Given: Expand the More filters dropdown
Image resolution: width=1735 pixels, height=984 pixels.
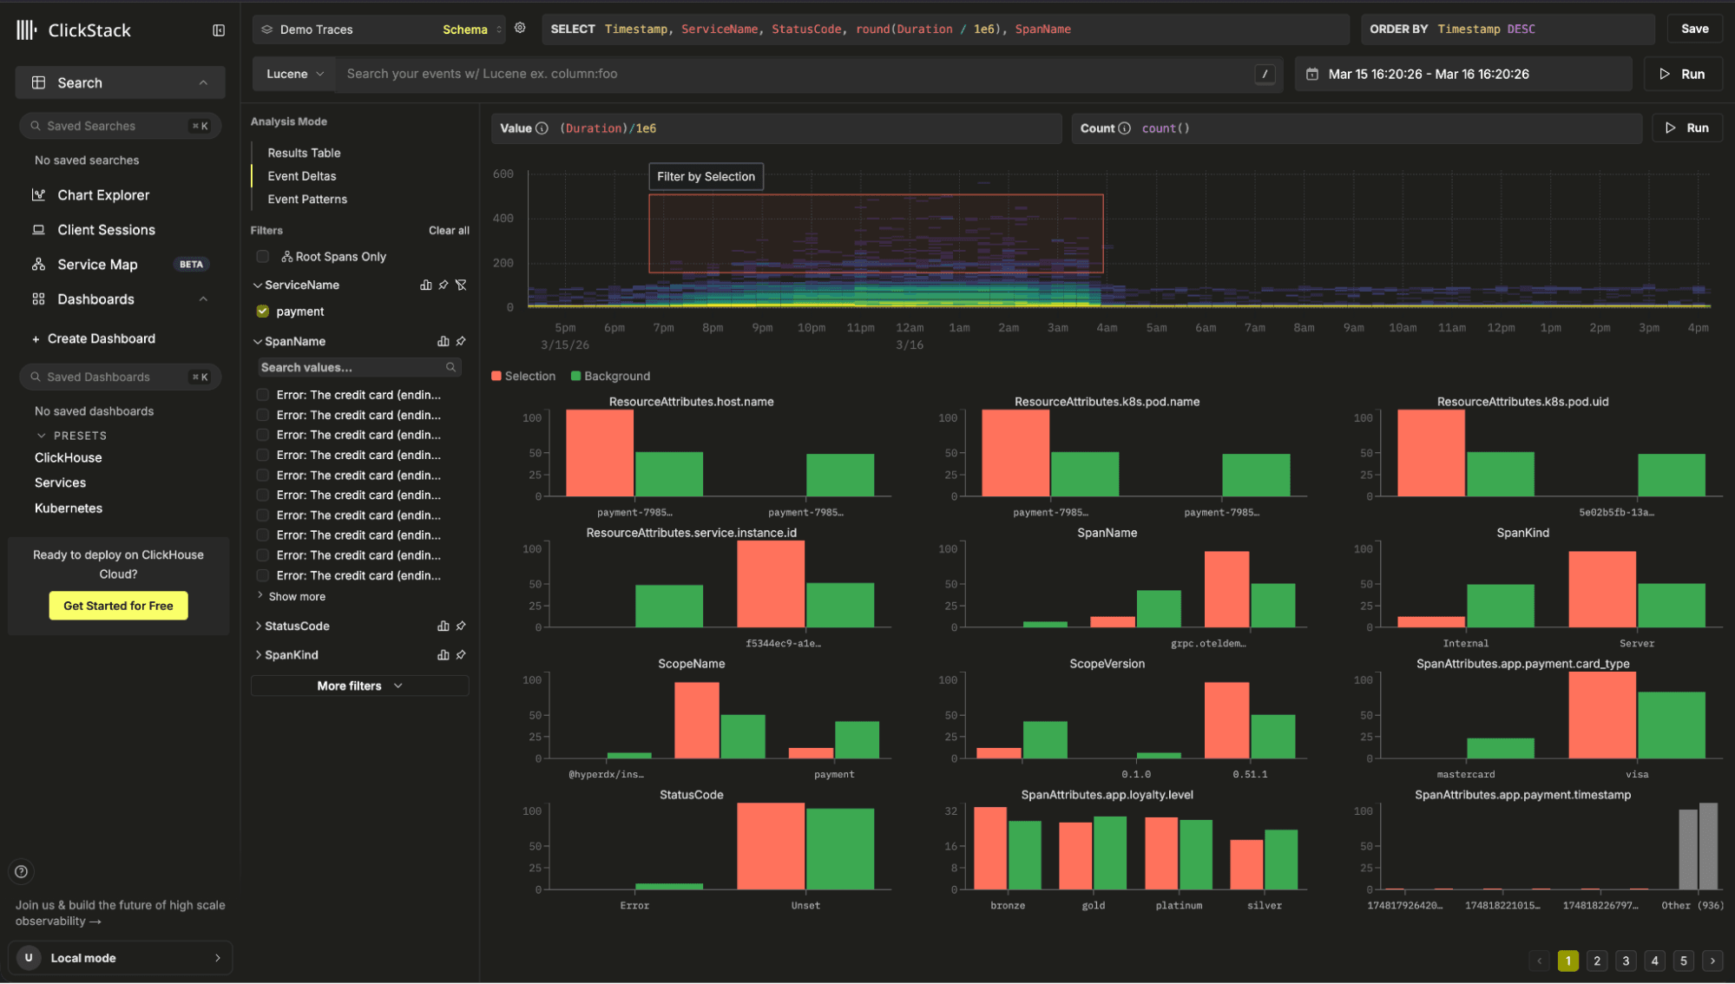Looking at the screenshot, I should pyautogui.click(x=359, y=686).
